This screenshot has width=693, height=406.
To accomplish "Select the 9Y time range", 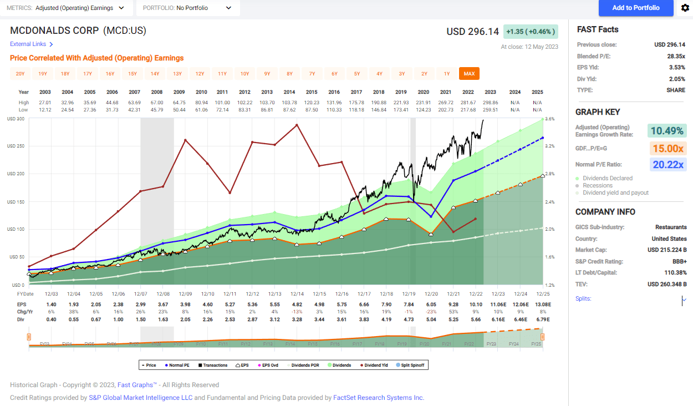I will pyautogui.click(x=267, y=74).
